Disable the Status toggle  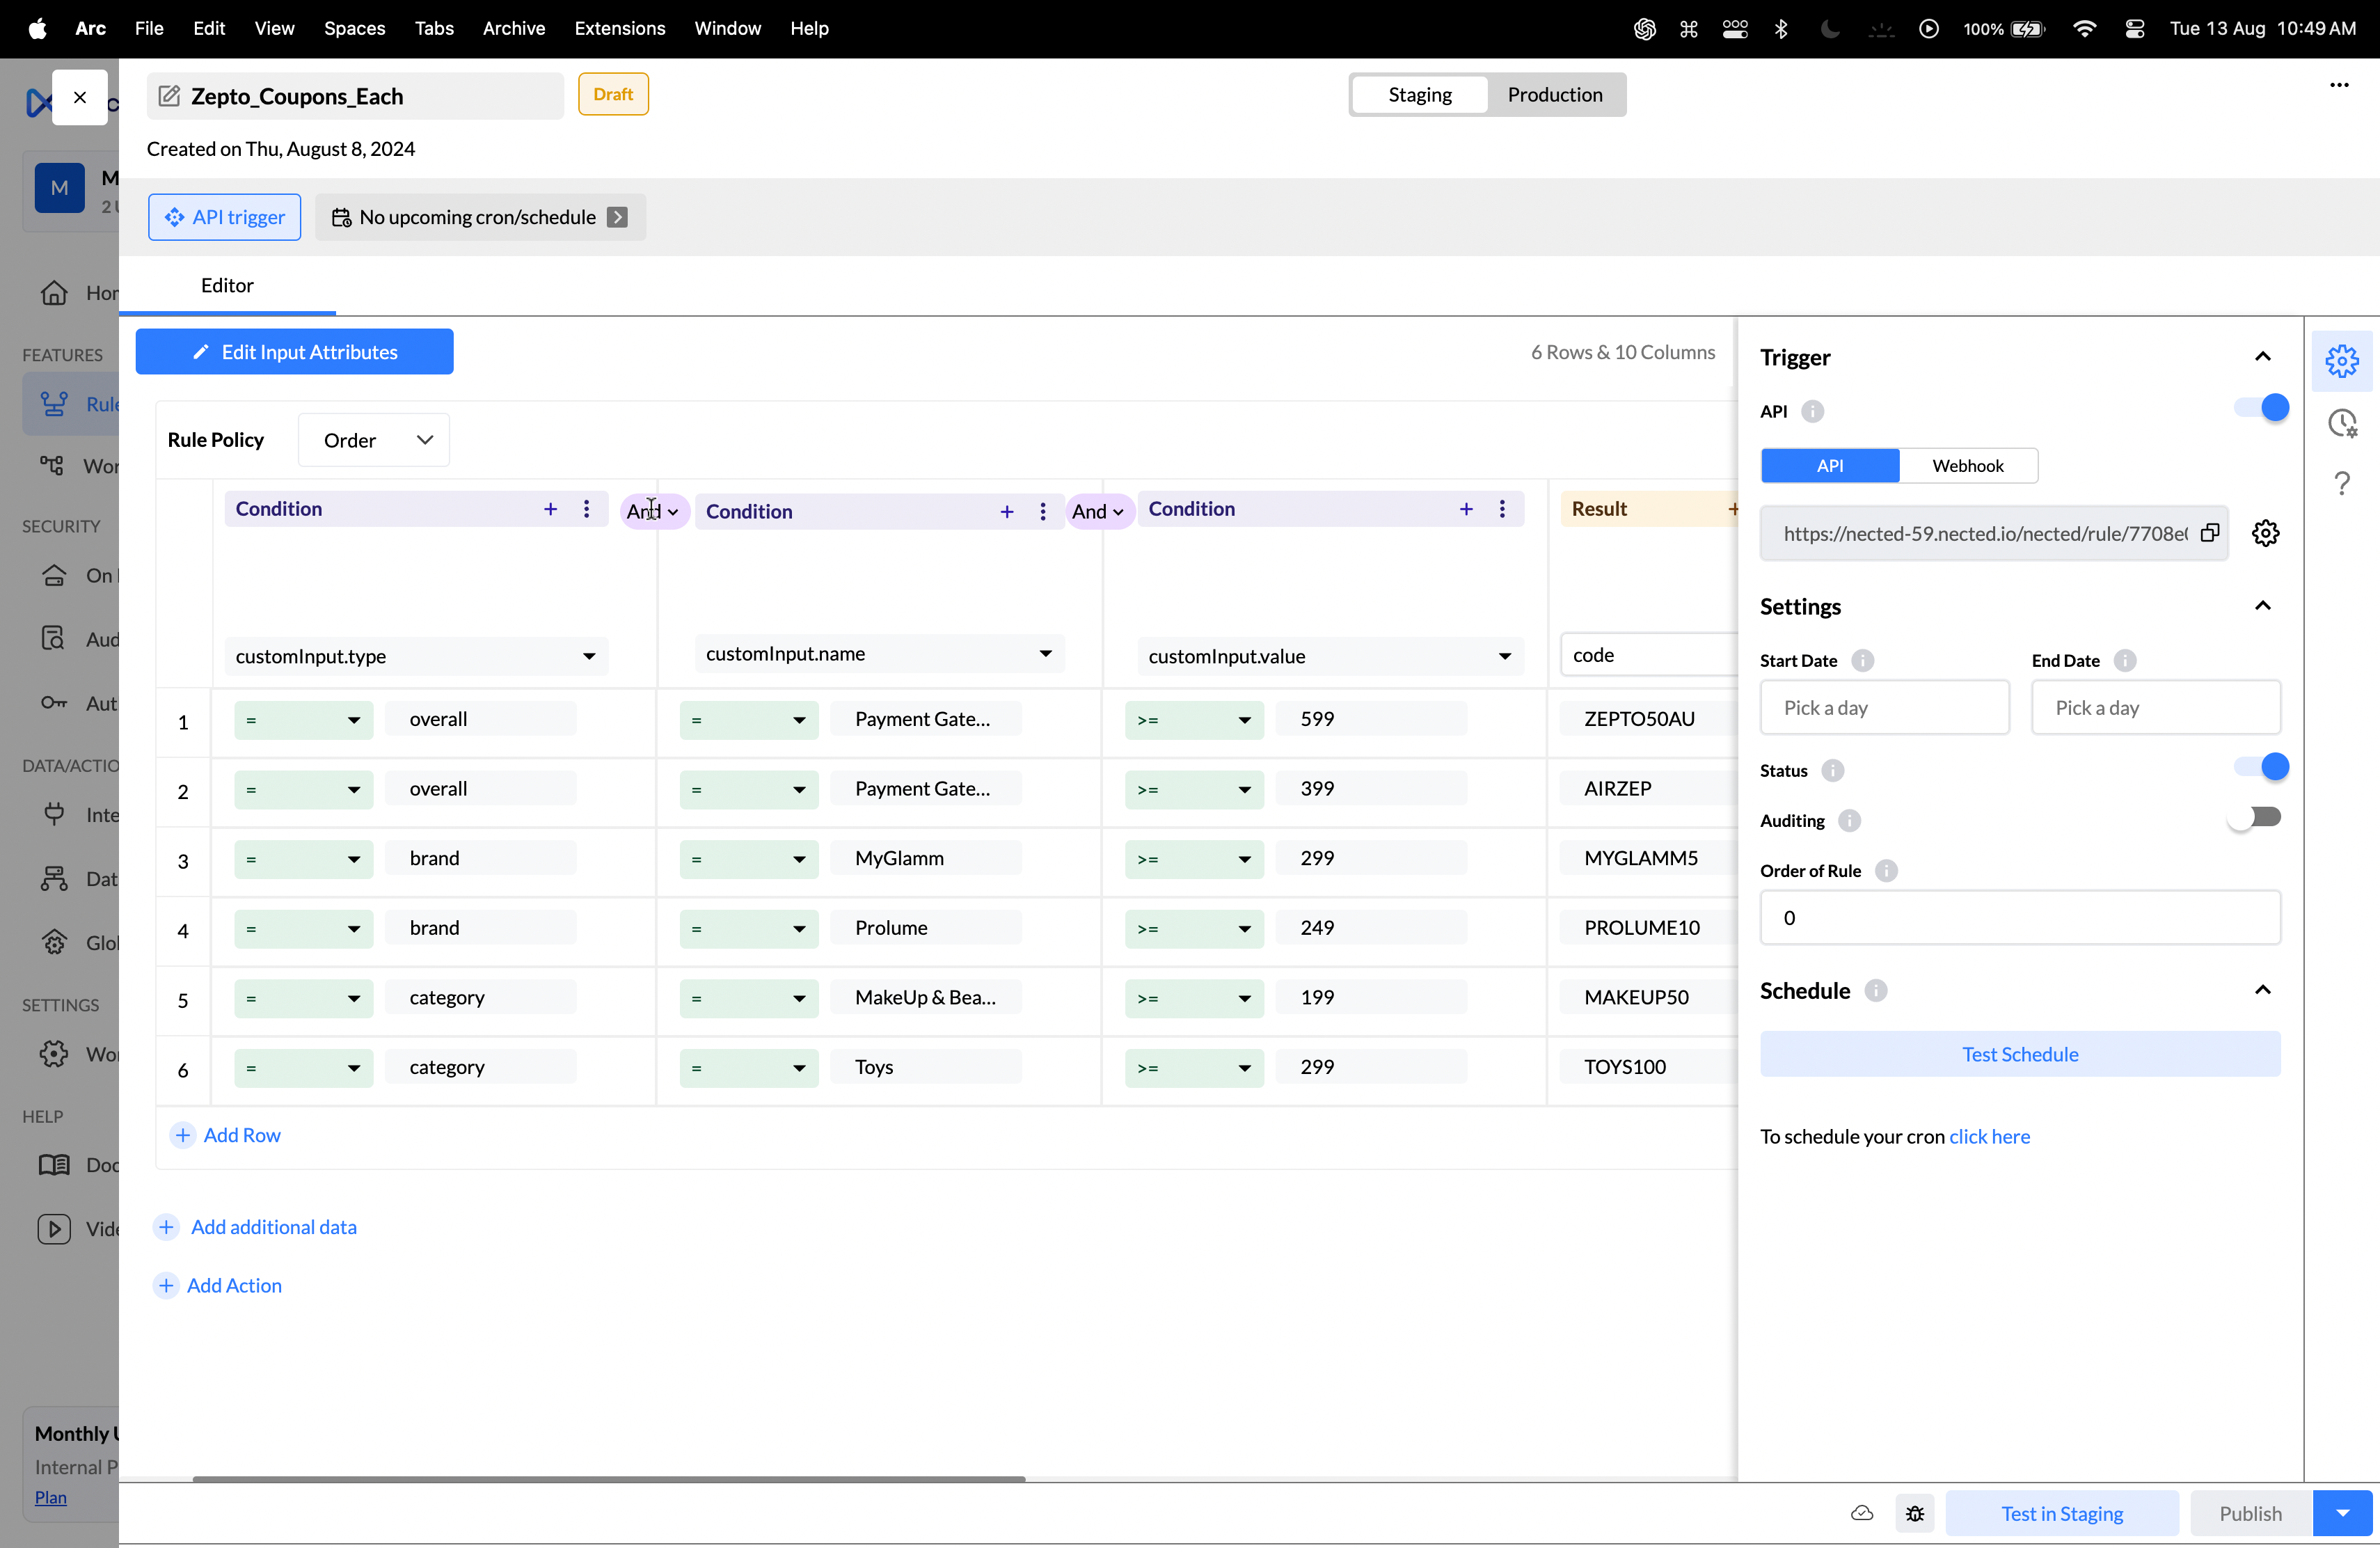click(2262, 767)
